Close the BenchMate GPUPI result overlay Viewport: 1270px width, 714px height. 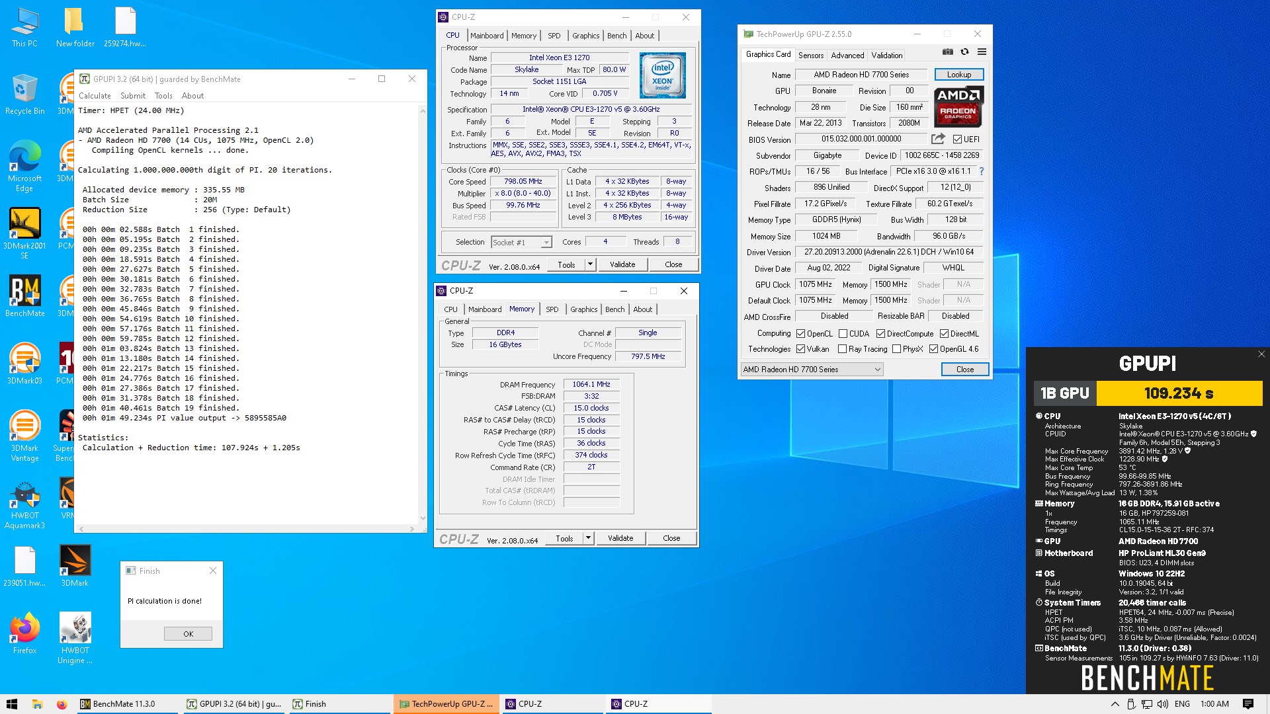[1261, 354]
